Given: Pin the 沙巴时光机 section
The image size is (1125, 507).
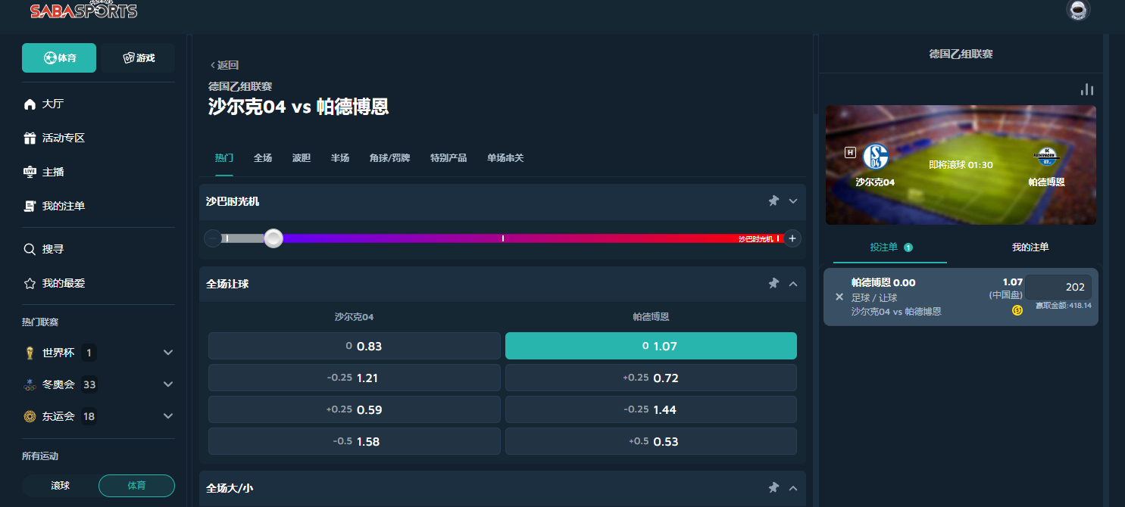Looking at the screenshot, I should point(773,201).
